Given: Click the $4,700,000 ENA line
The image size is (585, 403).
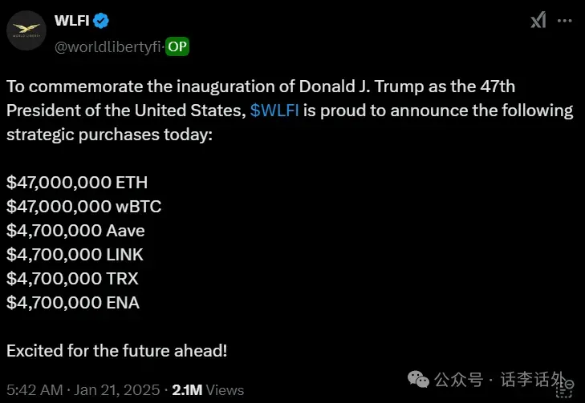Looking at the screenshot, I should (73, 303).
